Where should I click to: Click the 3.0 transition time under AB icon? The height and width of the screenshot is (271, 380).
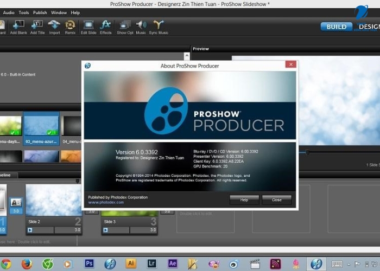[16, 211]
